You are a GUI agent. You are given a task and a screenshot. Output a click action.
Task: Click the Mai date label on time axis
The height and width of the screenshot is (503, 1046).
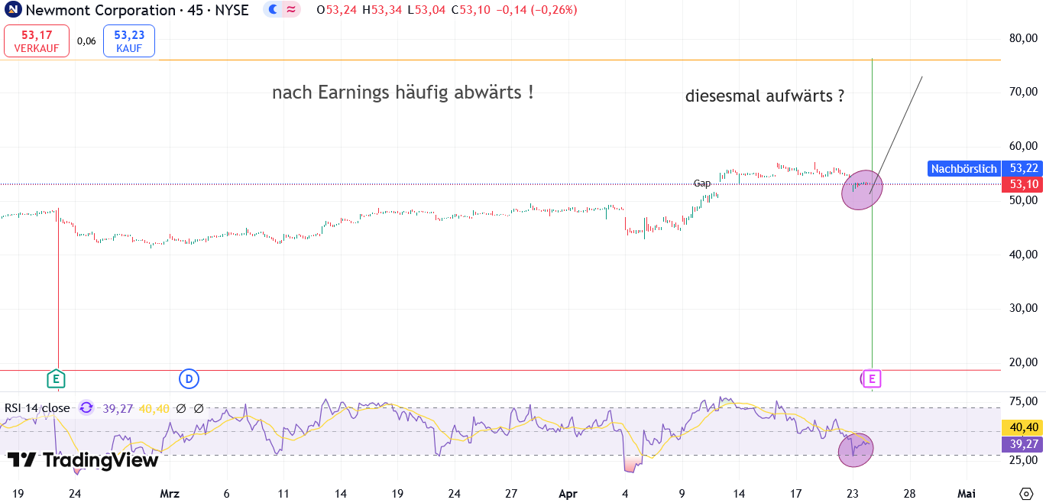click(x=967, y=494)
